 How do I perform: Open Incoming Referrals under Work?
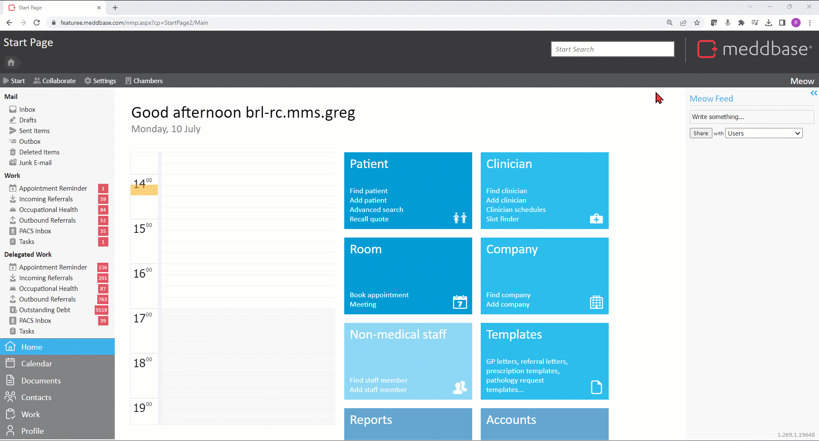[46, 199]
